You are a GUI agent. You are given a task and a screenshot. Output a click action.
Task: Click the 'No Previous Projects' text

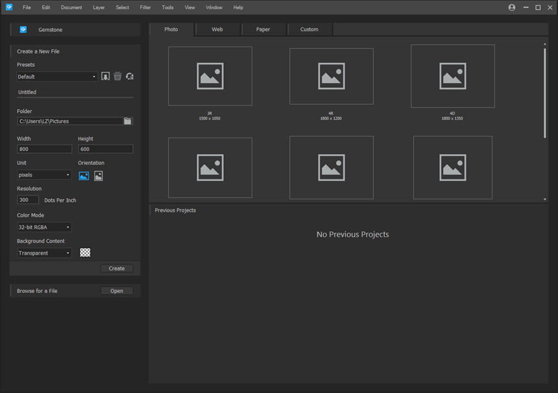click(x=353, y=235)
